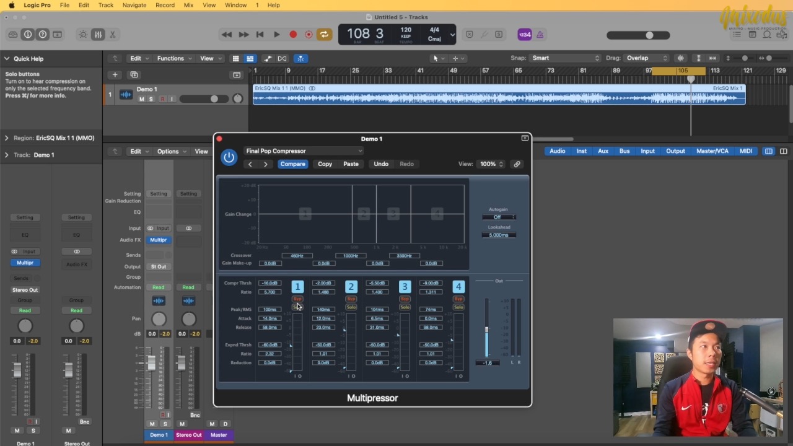Open the Library panel icon
793x446 pixels.
pos(12,35)
